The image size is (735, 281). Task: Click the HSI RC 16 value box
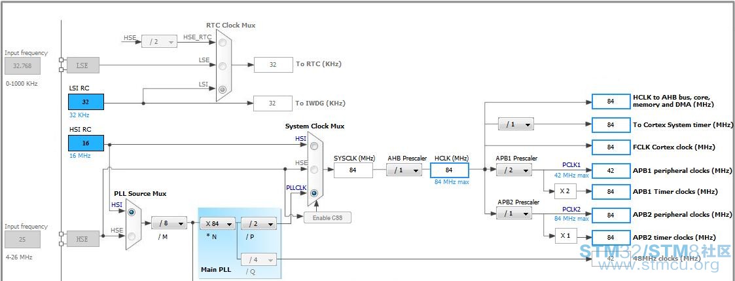click(x=86, y=143)
